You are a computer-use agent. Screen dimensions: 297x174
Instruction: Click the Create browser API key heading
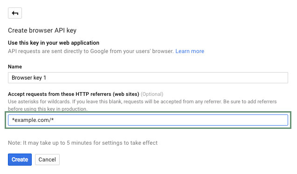(42, 30)
